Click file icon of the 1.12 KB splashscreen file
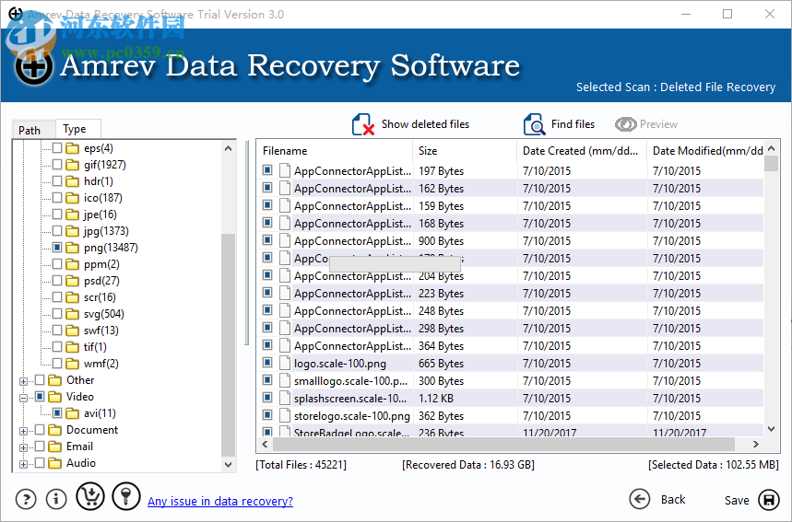This screenshot has width=792, height=522. pos(285,398)
